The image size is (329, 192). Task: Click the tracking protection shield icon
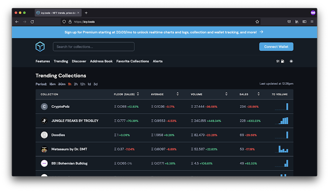(64, 22)
